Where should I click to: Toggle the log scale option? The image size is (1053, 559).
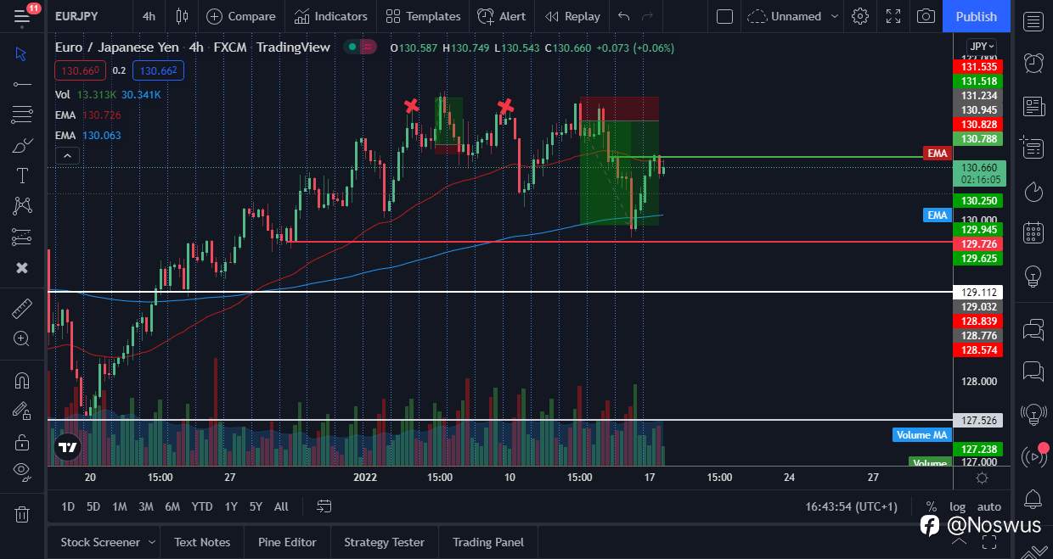coord(958,506)
